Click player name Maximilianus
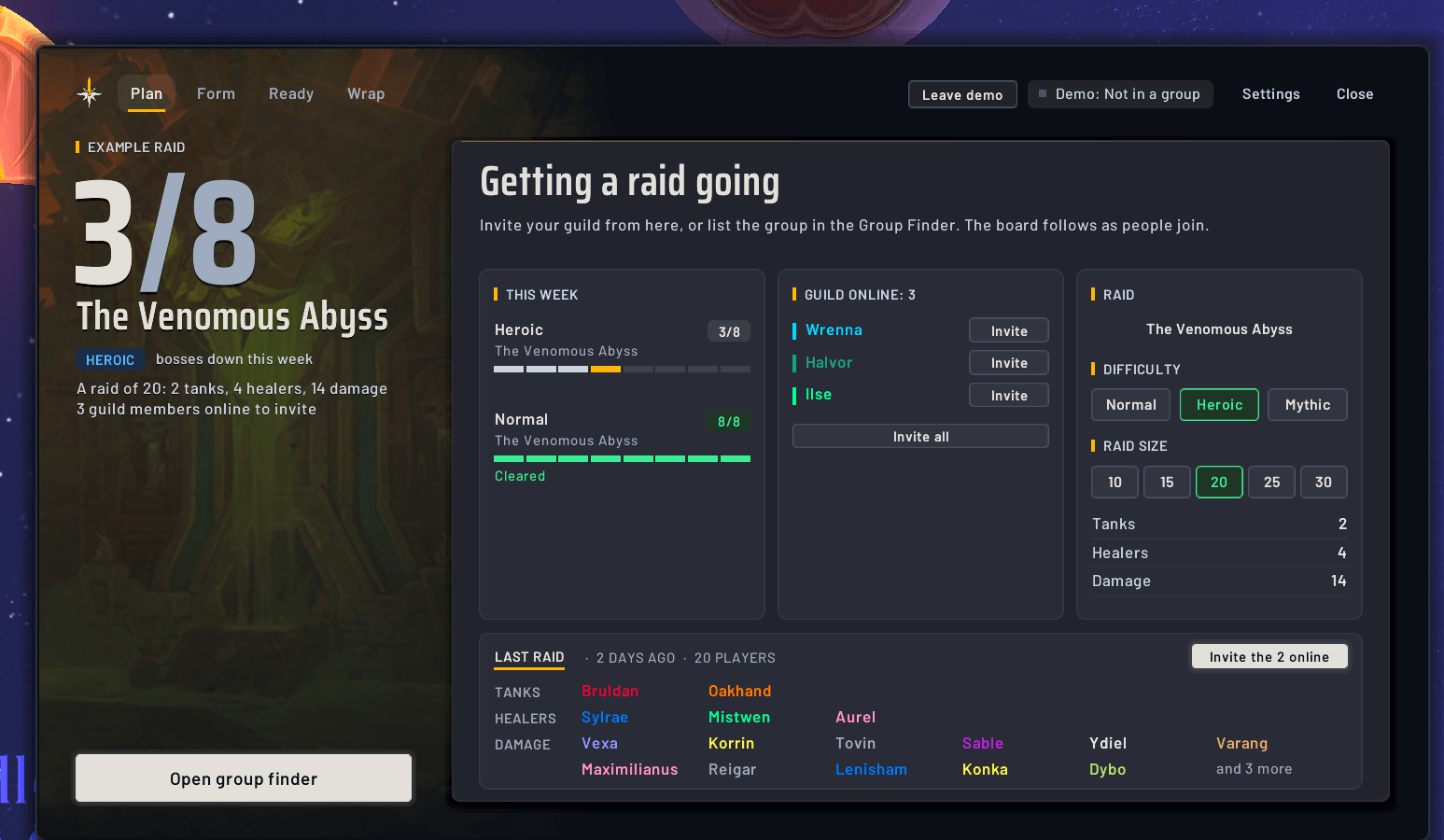 tap(629, 769)
